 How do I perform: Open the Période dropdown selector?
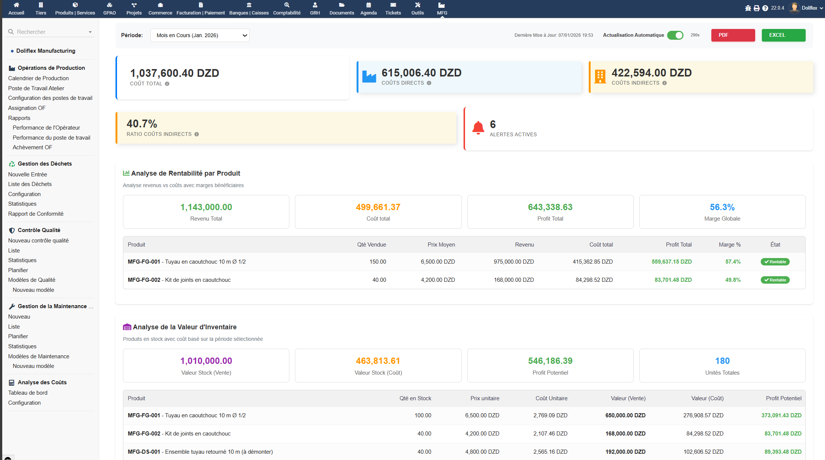[x=200, y=35]
